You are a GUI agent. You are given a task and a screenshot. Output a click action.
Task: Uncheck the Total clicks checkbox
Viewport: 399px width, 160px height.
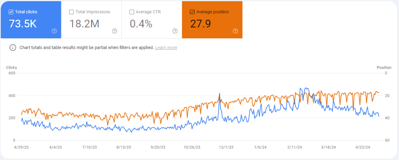click(x=11, y=12)
